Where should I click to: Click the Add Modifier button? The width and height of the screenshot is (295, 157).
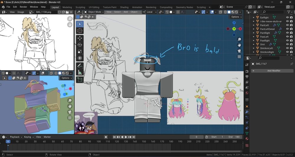pos(272,71)
